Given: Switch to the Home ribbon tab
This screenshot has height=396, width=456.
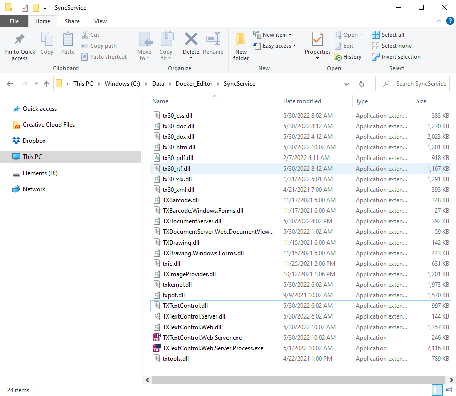Looking at the screenshot, I should point(43,21).
